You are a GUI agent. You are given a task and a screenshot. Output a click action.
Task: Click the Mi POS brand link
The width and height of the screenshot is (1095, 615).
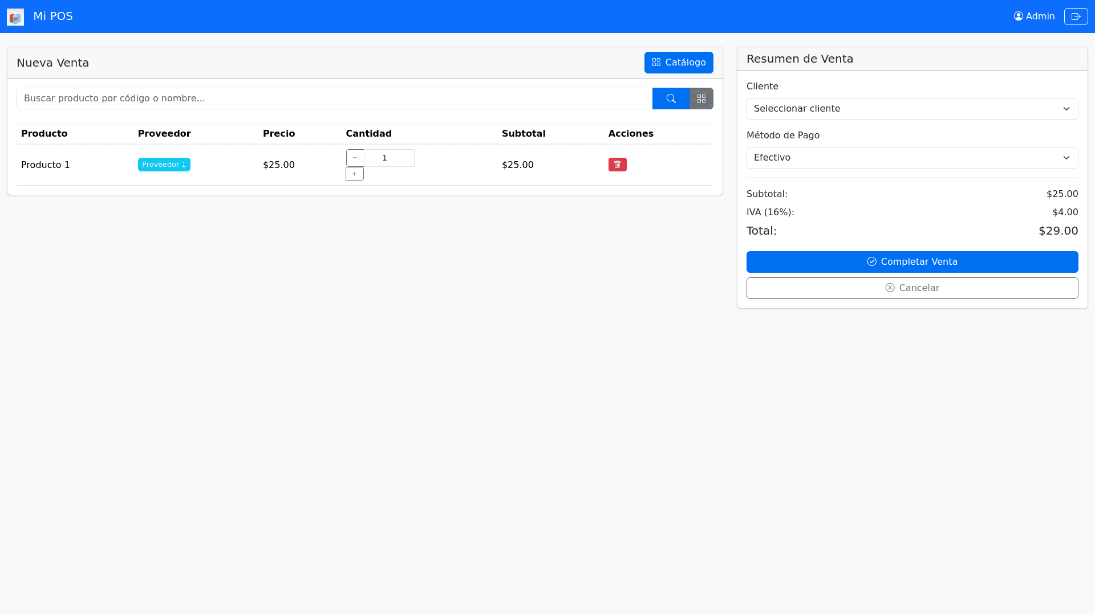pos(53,17)
